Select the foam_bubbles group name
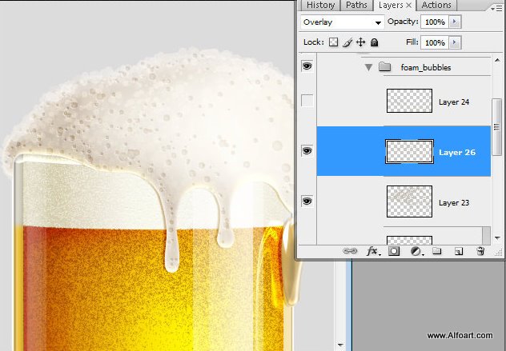 426,67
